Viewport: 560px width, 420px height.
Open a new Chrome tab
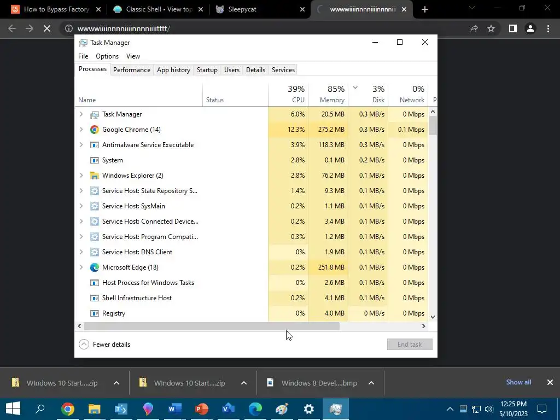[x=424, y=9]
